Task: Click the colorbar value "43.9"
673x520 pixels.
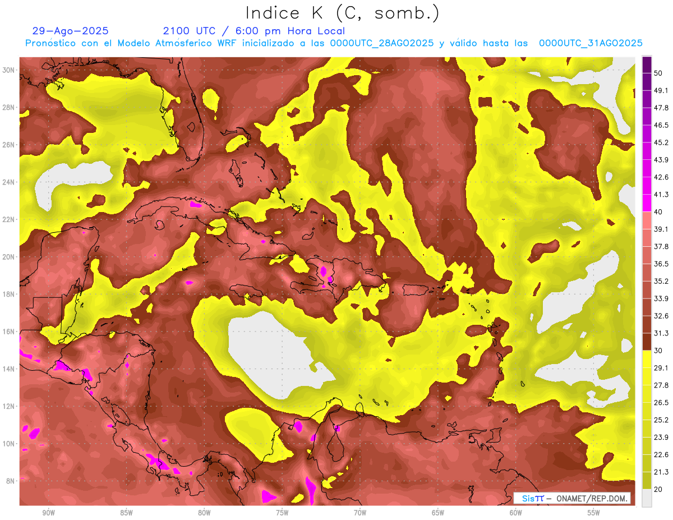Action: click(x=661, y=160)
